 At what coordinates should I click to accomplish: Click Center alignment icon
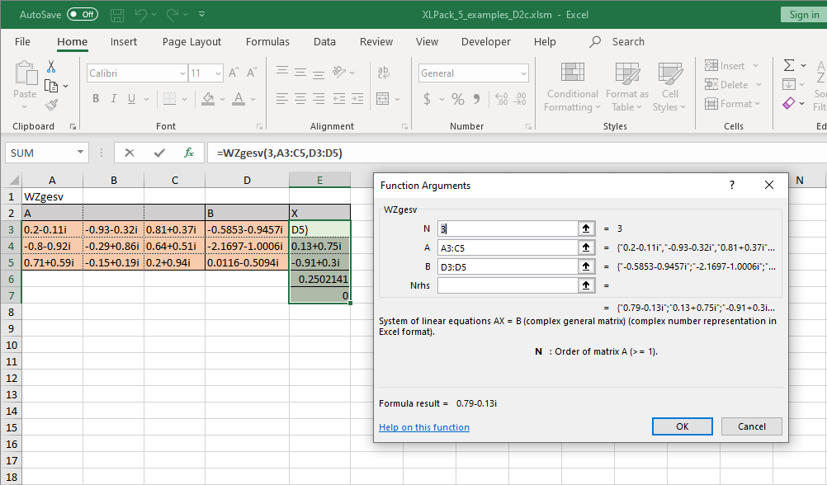point(300,99)
